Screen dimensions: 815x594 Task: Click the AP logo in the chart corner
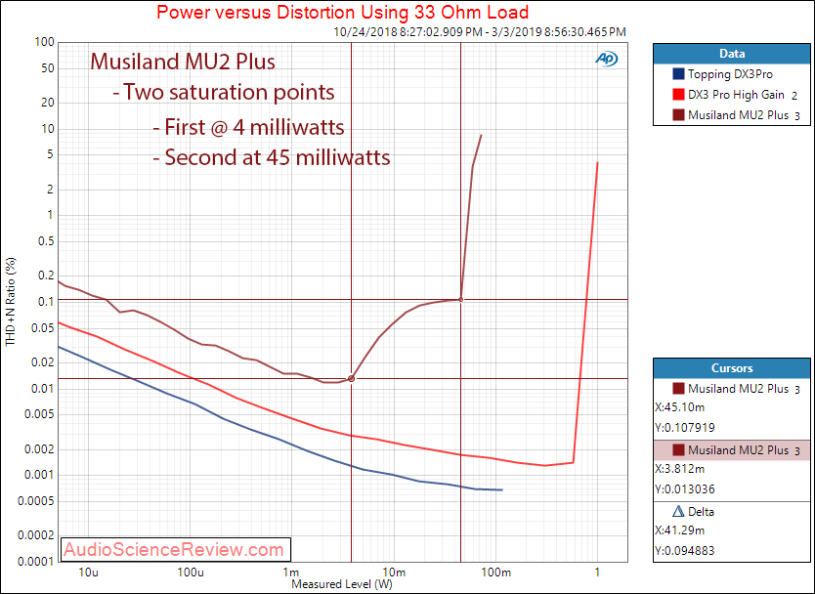[x=606, y=60]
